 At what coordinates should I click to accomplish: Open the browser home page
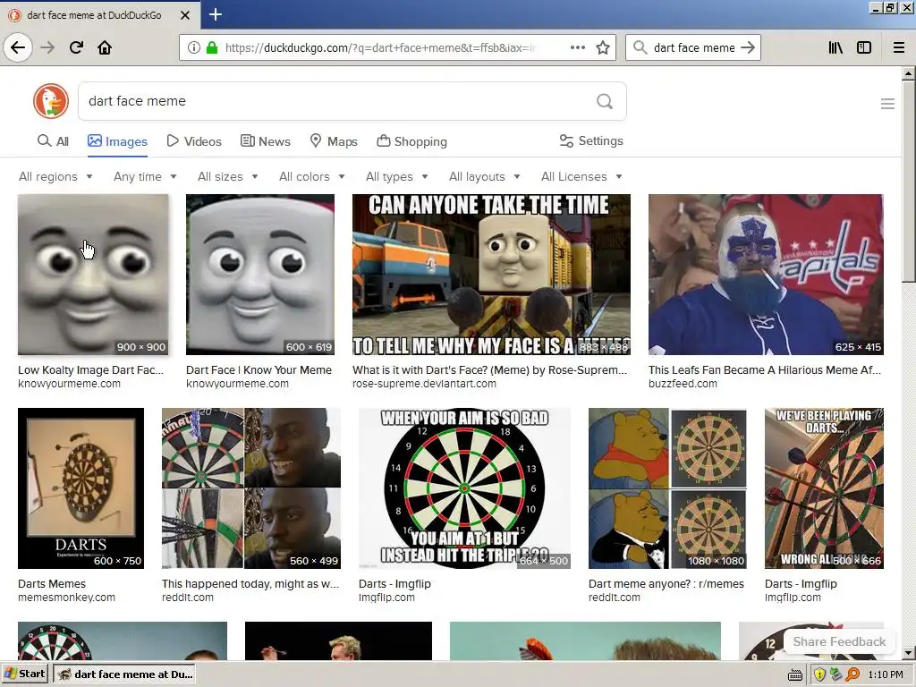(x=105, y=47)
